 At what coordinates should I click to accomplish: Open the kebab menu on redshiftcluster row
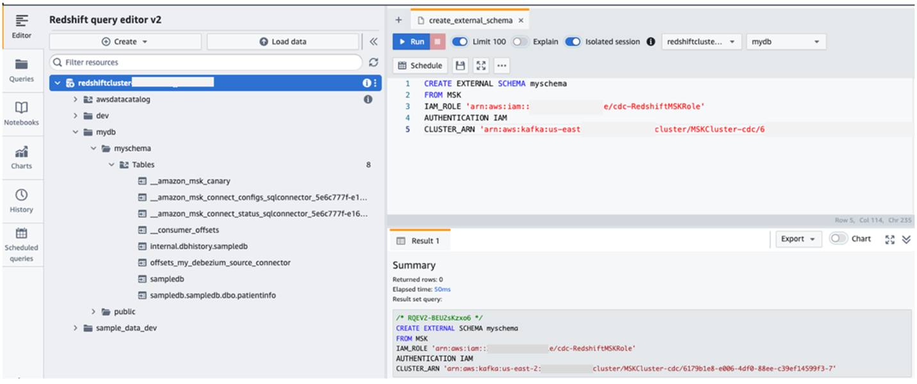(x=375, y=83)
